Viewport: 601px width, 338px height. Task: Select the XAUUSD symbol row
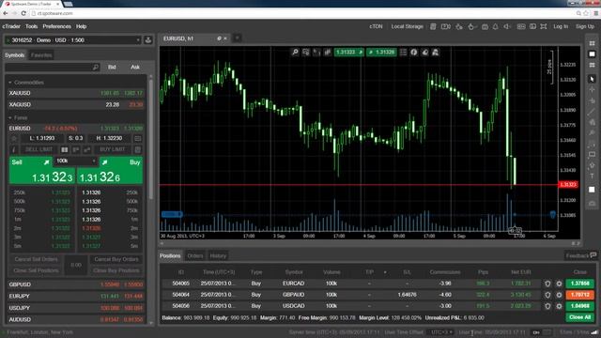75,93
